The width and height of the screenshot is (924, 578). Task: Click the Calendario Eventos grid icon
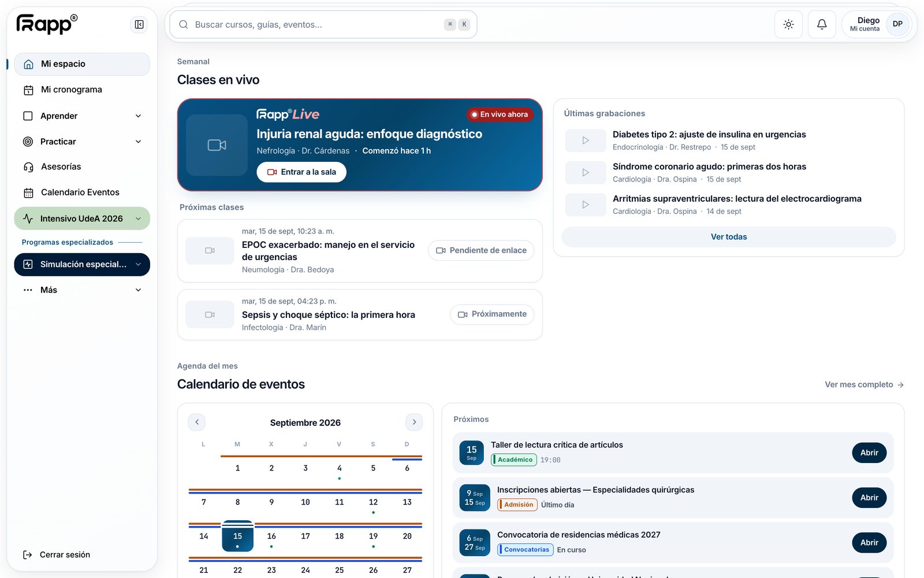28,192
